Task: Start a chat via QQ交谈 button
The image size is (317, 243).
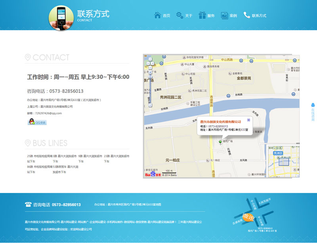Action: [37, 122]
